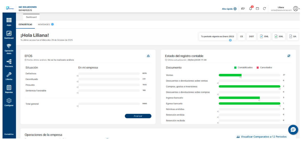Open Visualizar Comparativo a 12 Periodos

[x=262, y=137]
